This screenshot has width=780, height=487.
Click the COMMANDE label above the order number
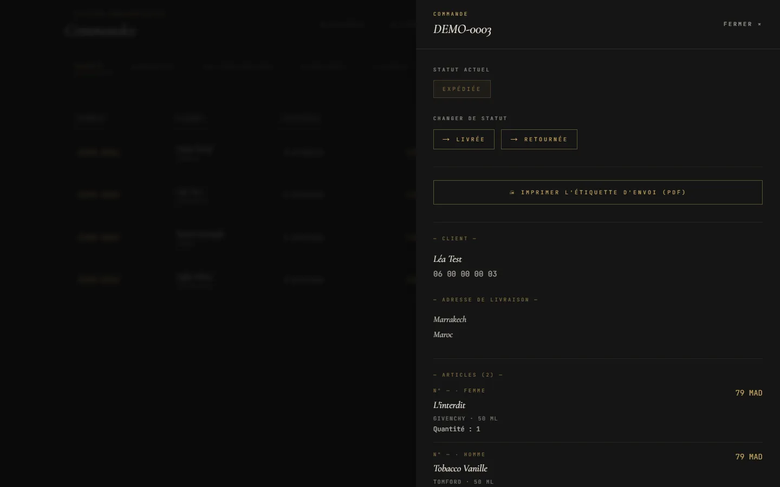pyautogui.click(x=451, y=14)
